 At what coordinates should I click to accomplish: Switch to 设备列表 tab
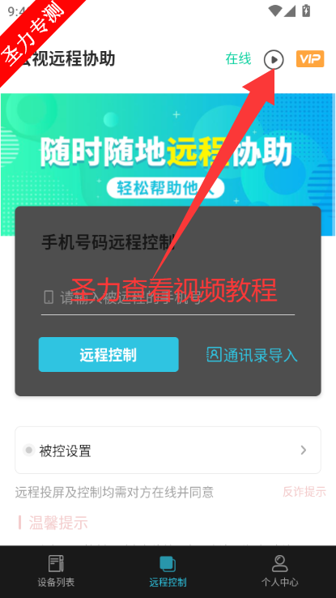tap(56, 572)
